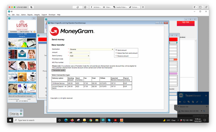
Task: Open the Links module tile
Action: coord(22,89)
